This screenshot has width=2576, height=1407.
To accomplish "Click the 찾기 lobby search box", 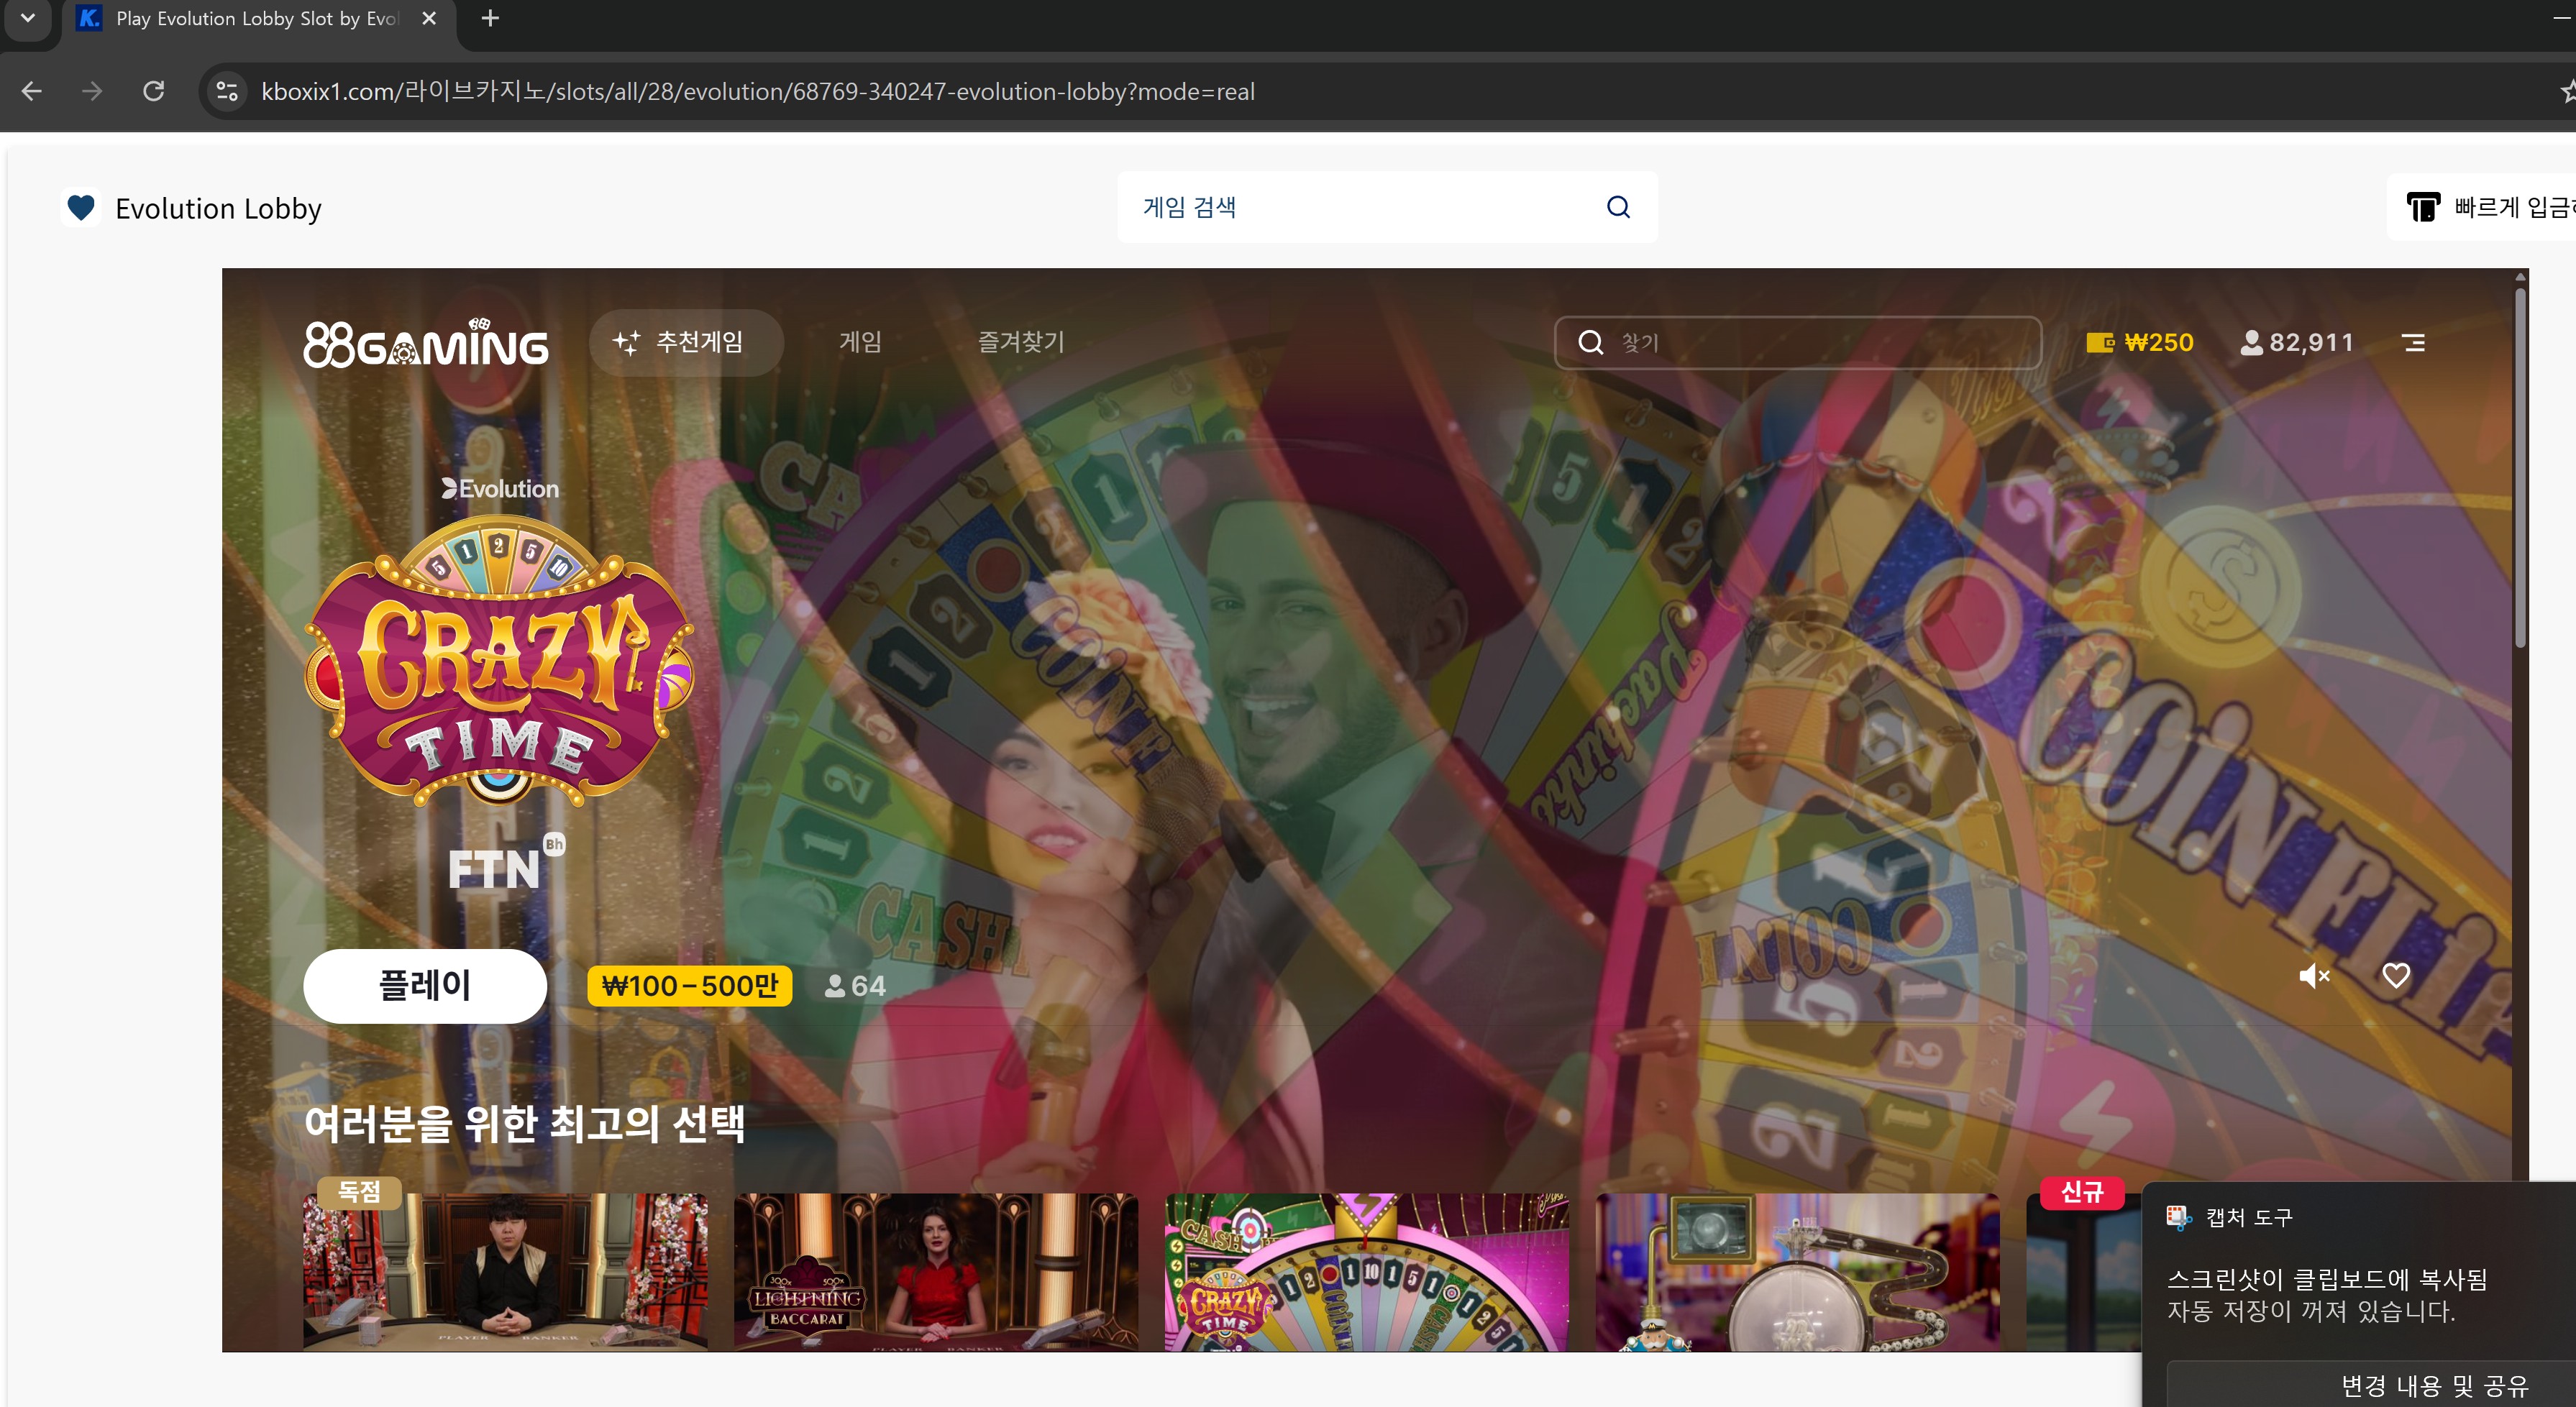I will [1797, 343].
